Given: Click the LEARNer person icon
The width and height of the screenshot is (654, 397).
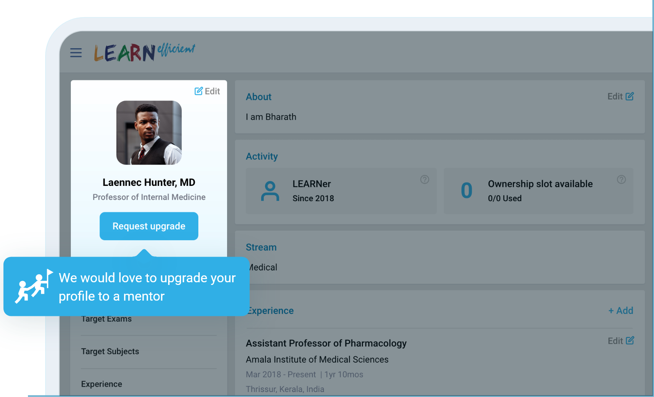Looking at the screenshot, I should [x=270, y=191].
